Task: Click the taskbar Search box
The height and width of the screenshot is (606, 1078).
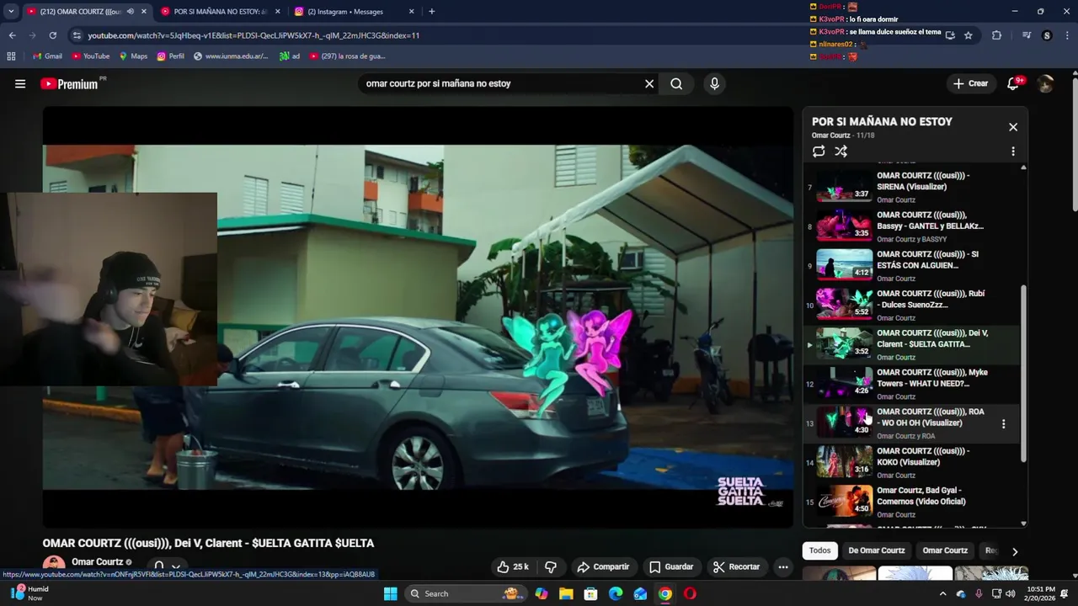Action: point(465,593)
